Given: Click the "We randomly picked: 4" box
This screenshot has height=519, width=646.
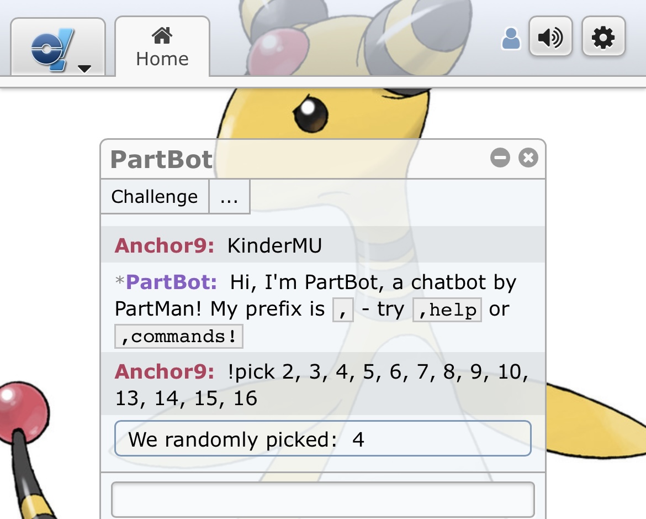Looking at the screenshot, I should coord(323,438).
